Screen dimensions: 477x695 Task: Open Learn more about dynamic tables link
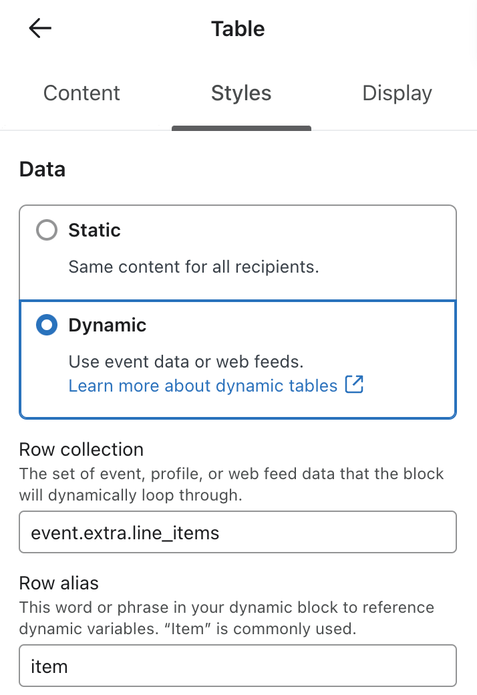click(x=203, y=386)
